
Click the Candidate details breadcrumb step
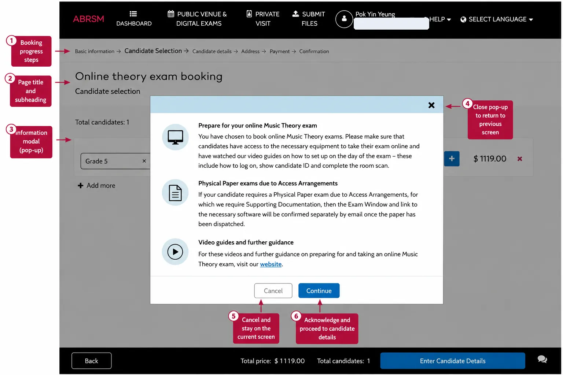pyautogui.click(x=212, y=52)
